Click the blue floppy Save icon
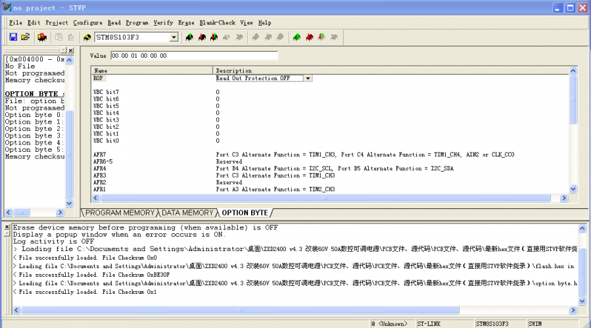 pos(13,37)
